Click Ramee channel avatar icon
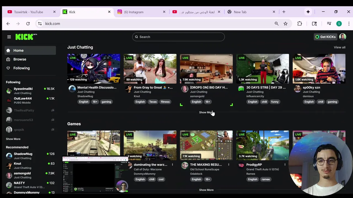Image resolution: width=353 pixels, height=198 pixels. [241, 166]
